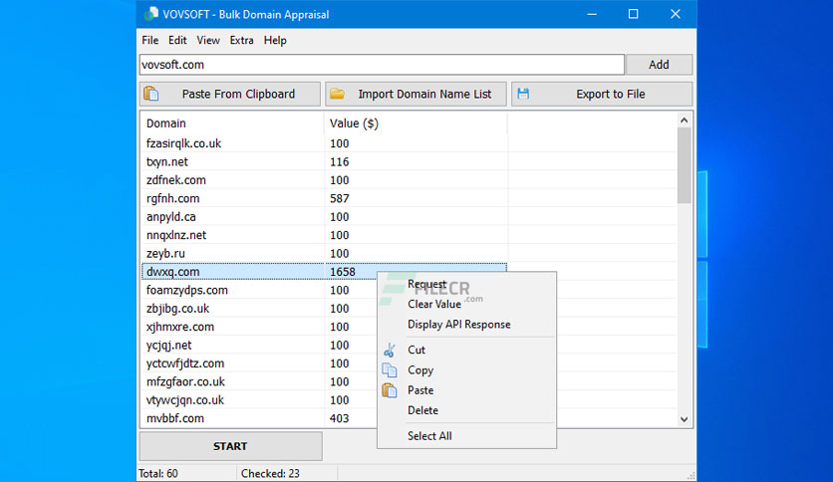
Task: Select the dwxq.com row
Action: [324, 272]
